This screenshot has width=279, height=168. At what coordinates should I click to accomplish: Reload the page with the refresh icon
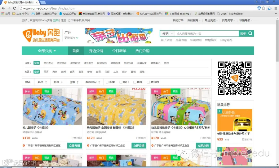pyautogui.click(x=15, y=8)
